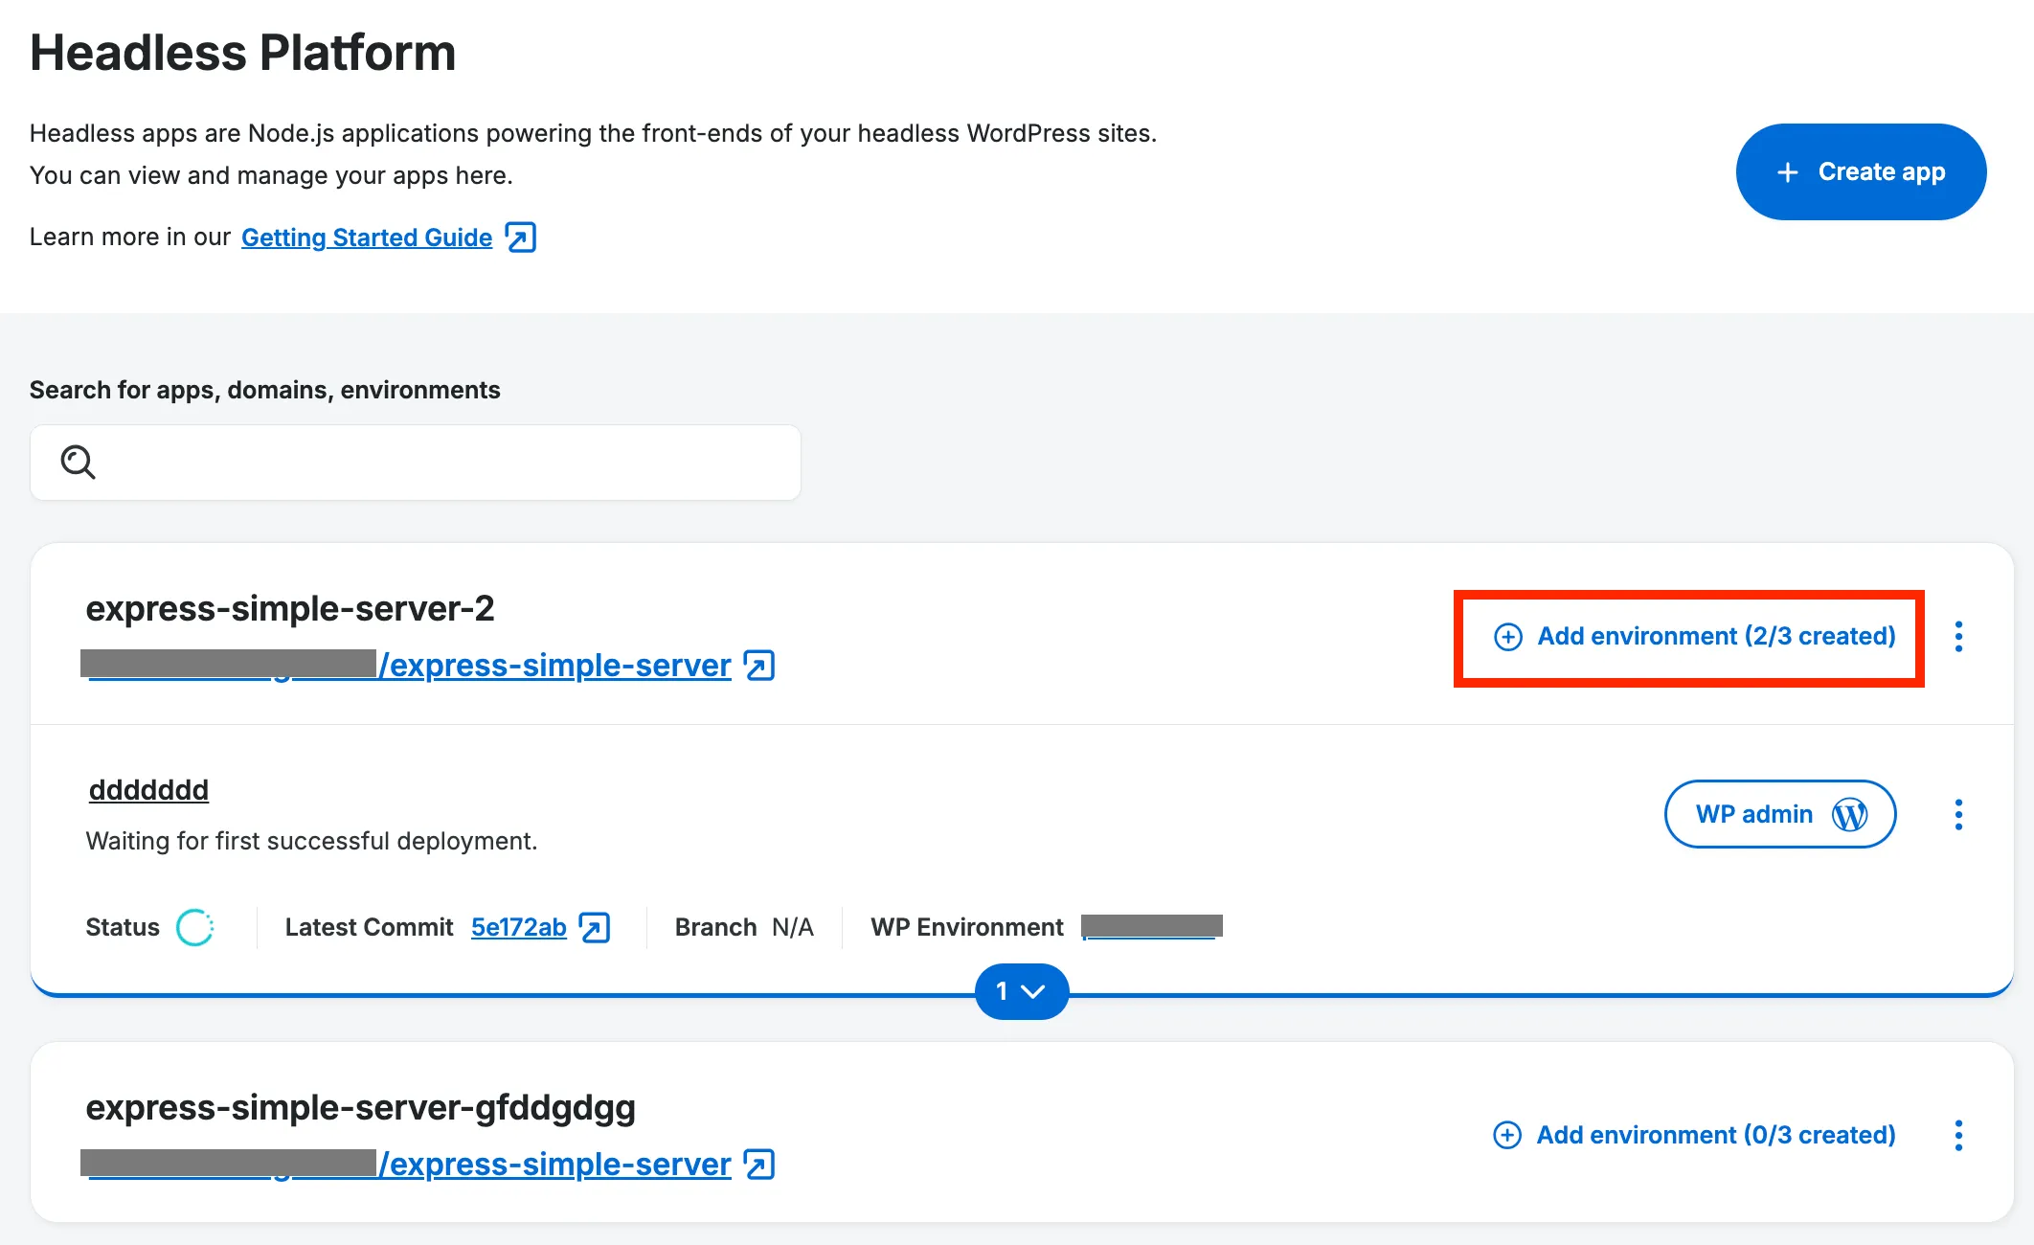Screen dimensions: 2034x1245
Task: Open the kebab menu for express-simple-server-2
Action: tap(1959, 636)
